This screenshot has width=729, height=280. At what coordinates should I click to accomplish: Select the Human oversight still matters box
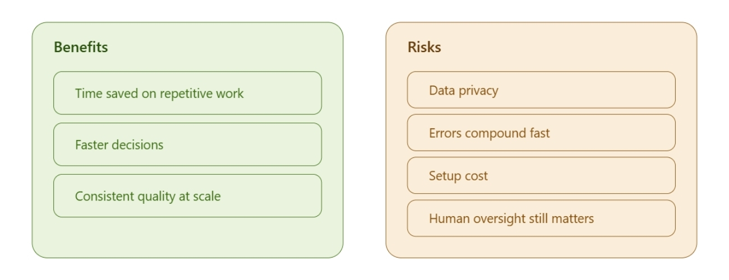point(541,218)
